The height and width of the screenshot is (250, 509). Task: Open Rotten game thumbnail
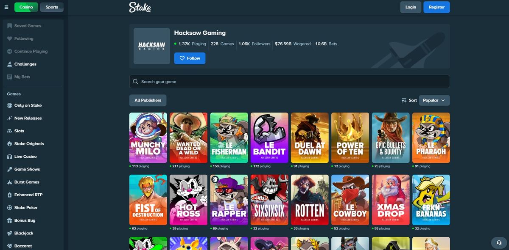(x=310, y=200)
